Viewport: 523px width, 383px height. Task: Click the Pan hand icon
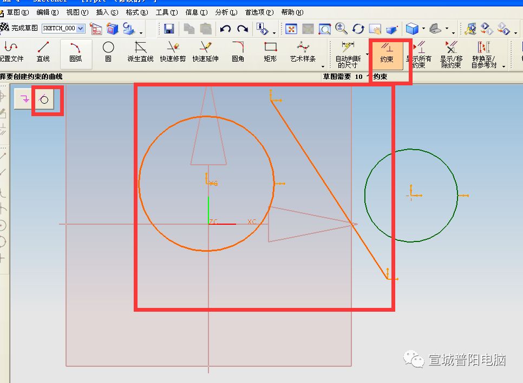click(x=375, y=29)
